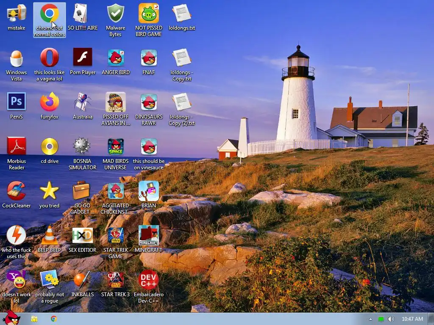Launch 'NOT PISSED BIRD GAME' green pig icon
Image resolution: width=434 pixels, height=325 pixels.
point(149,13)
